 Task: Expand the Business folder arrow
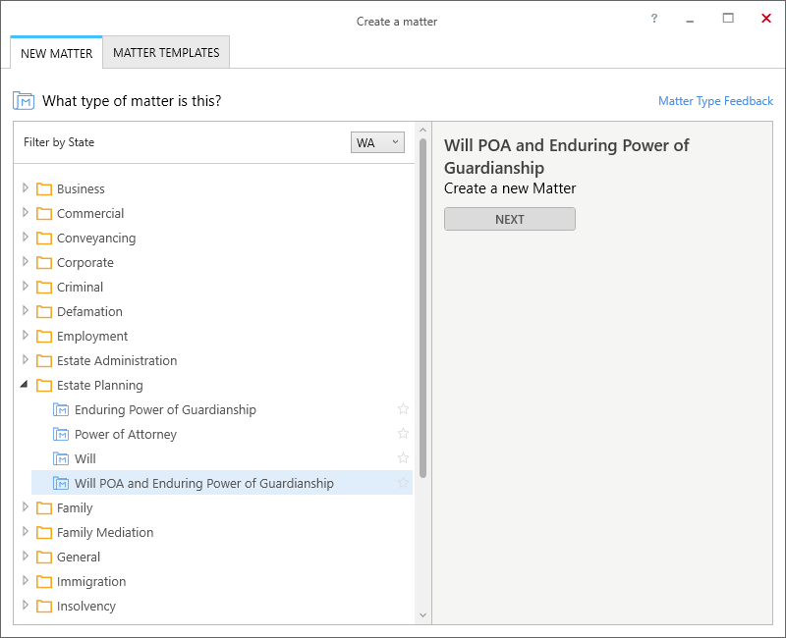tap(26, 188)
